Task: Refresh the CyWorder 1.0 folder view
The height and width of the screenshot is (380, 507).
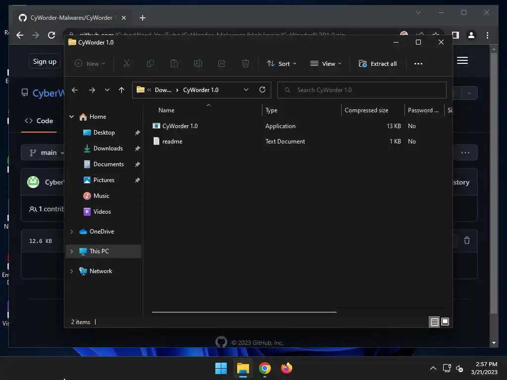Action: [x=262, y=90]
